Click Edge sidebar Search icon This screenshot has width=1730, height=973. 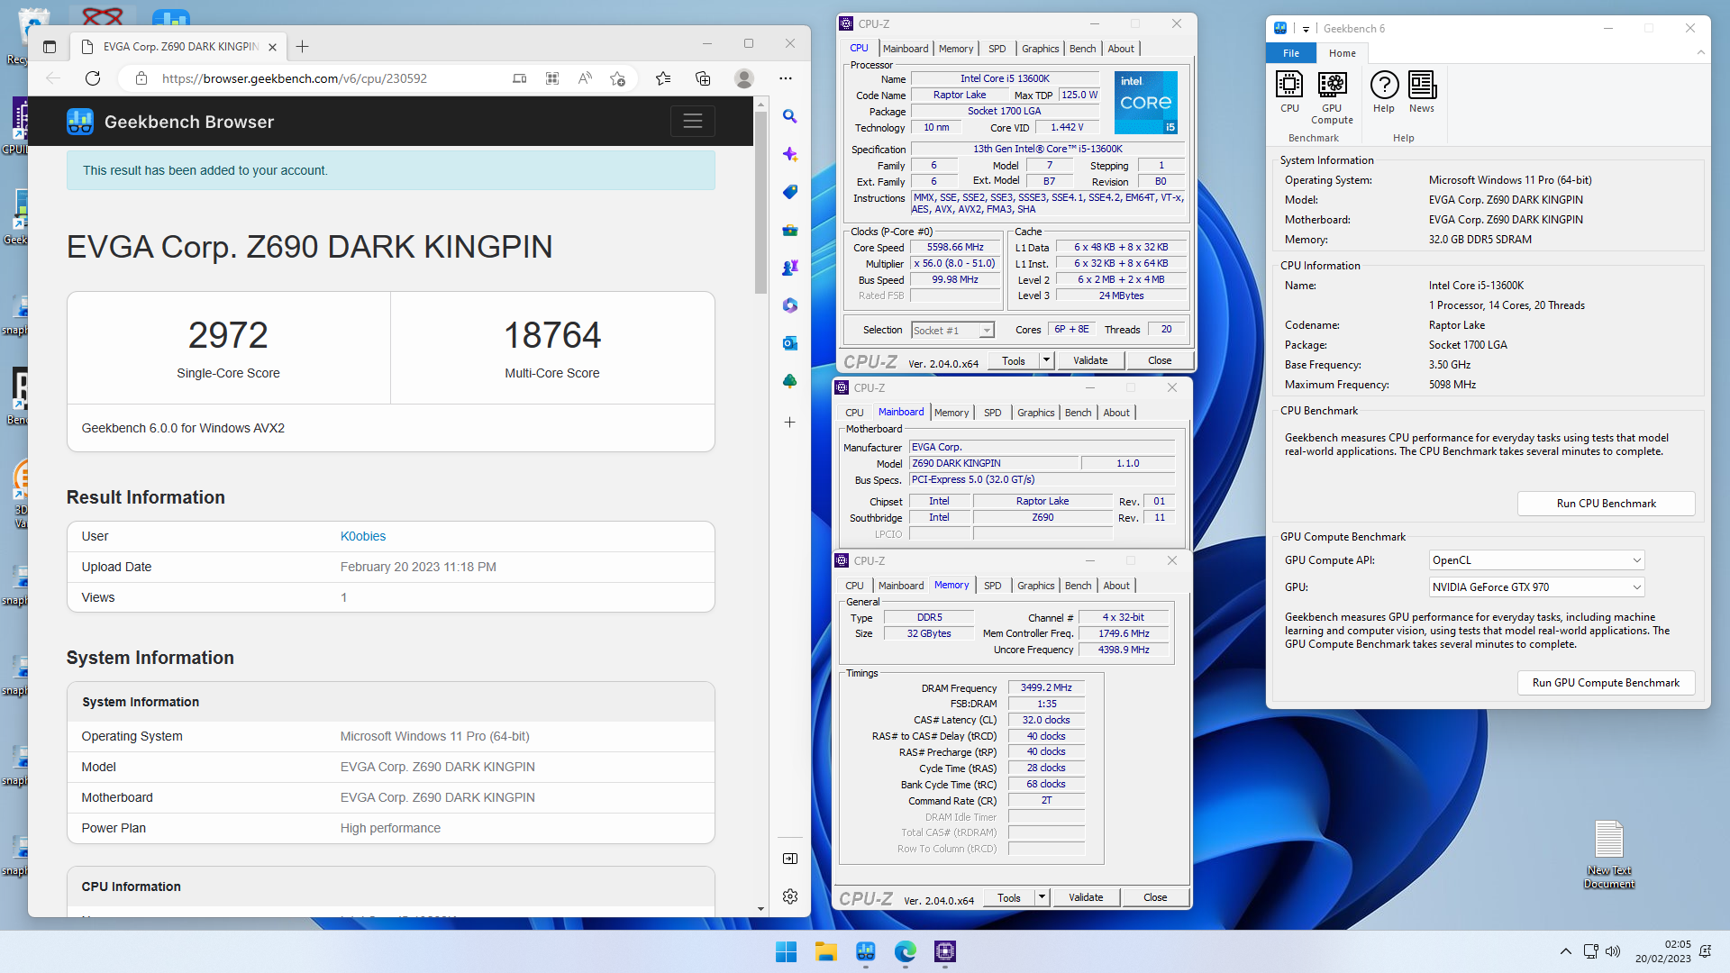789,116
